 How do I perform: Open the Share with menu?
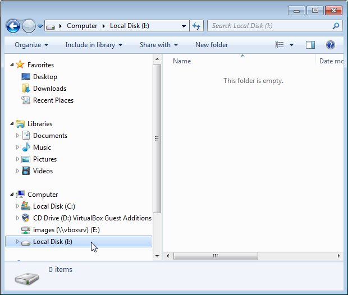pyautogui.click(x=159, y=45)
